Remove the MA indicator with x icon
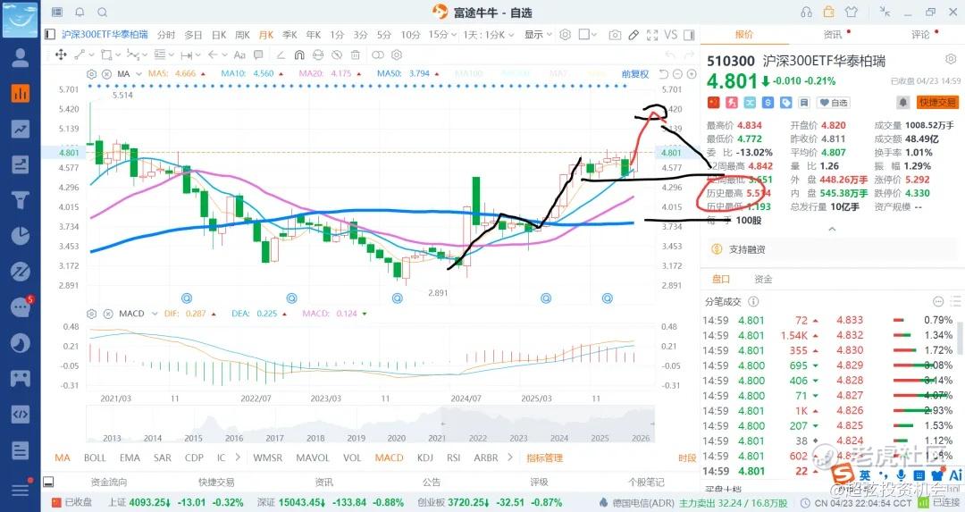Image resolution: width=965 pixels, height=512 pixels. pyautogui.click(x=106, y=74)
